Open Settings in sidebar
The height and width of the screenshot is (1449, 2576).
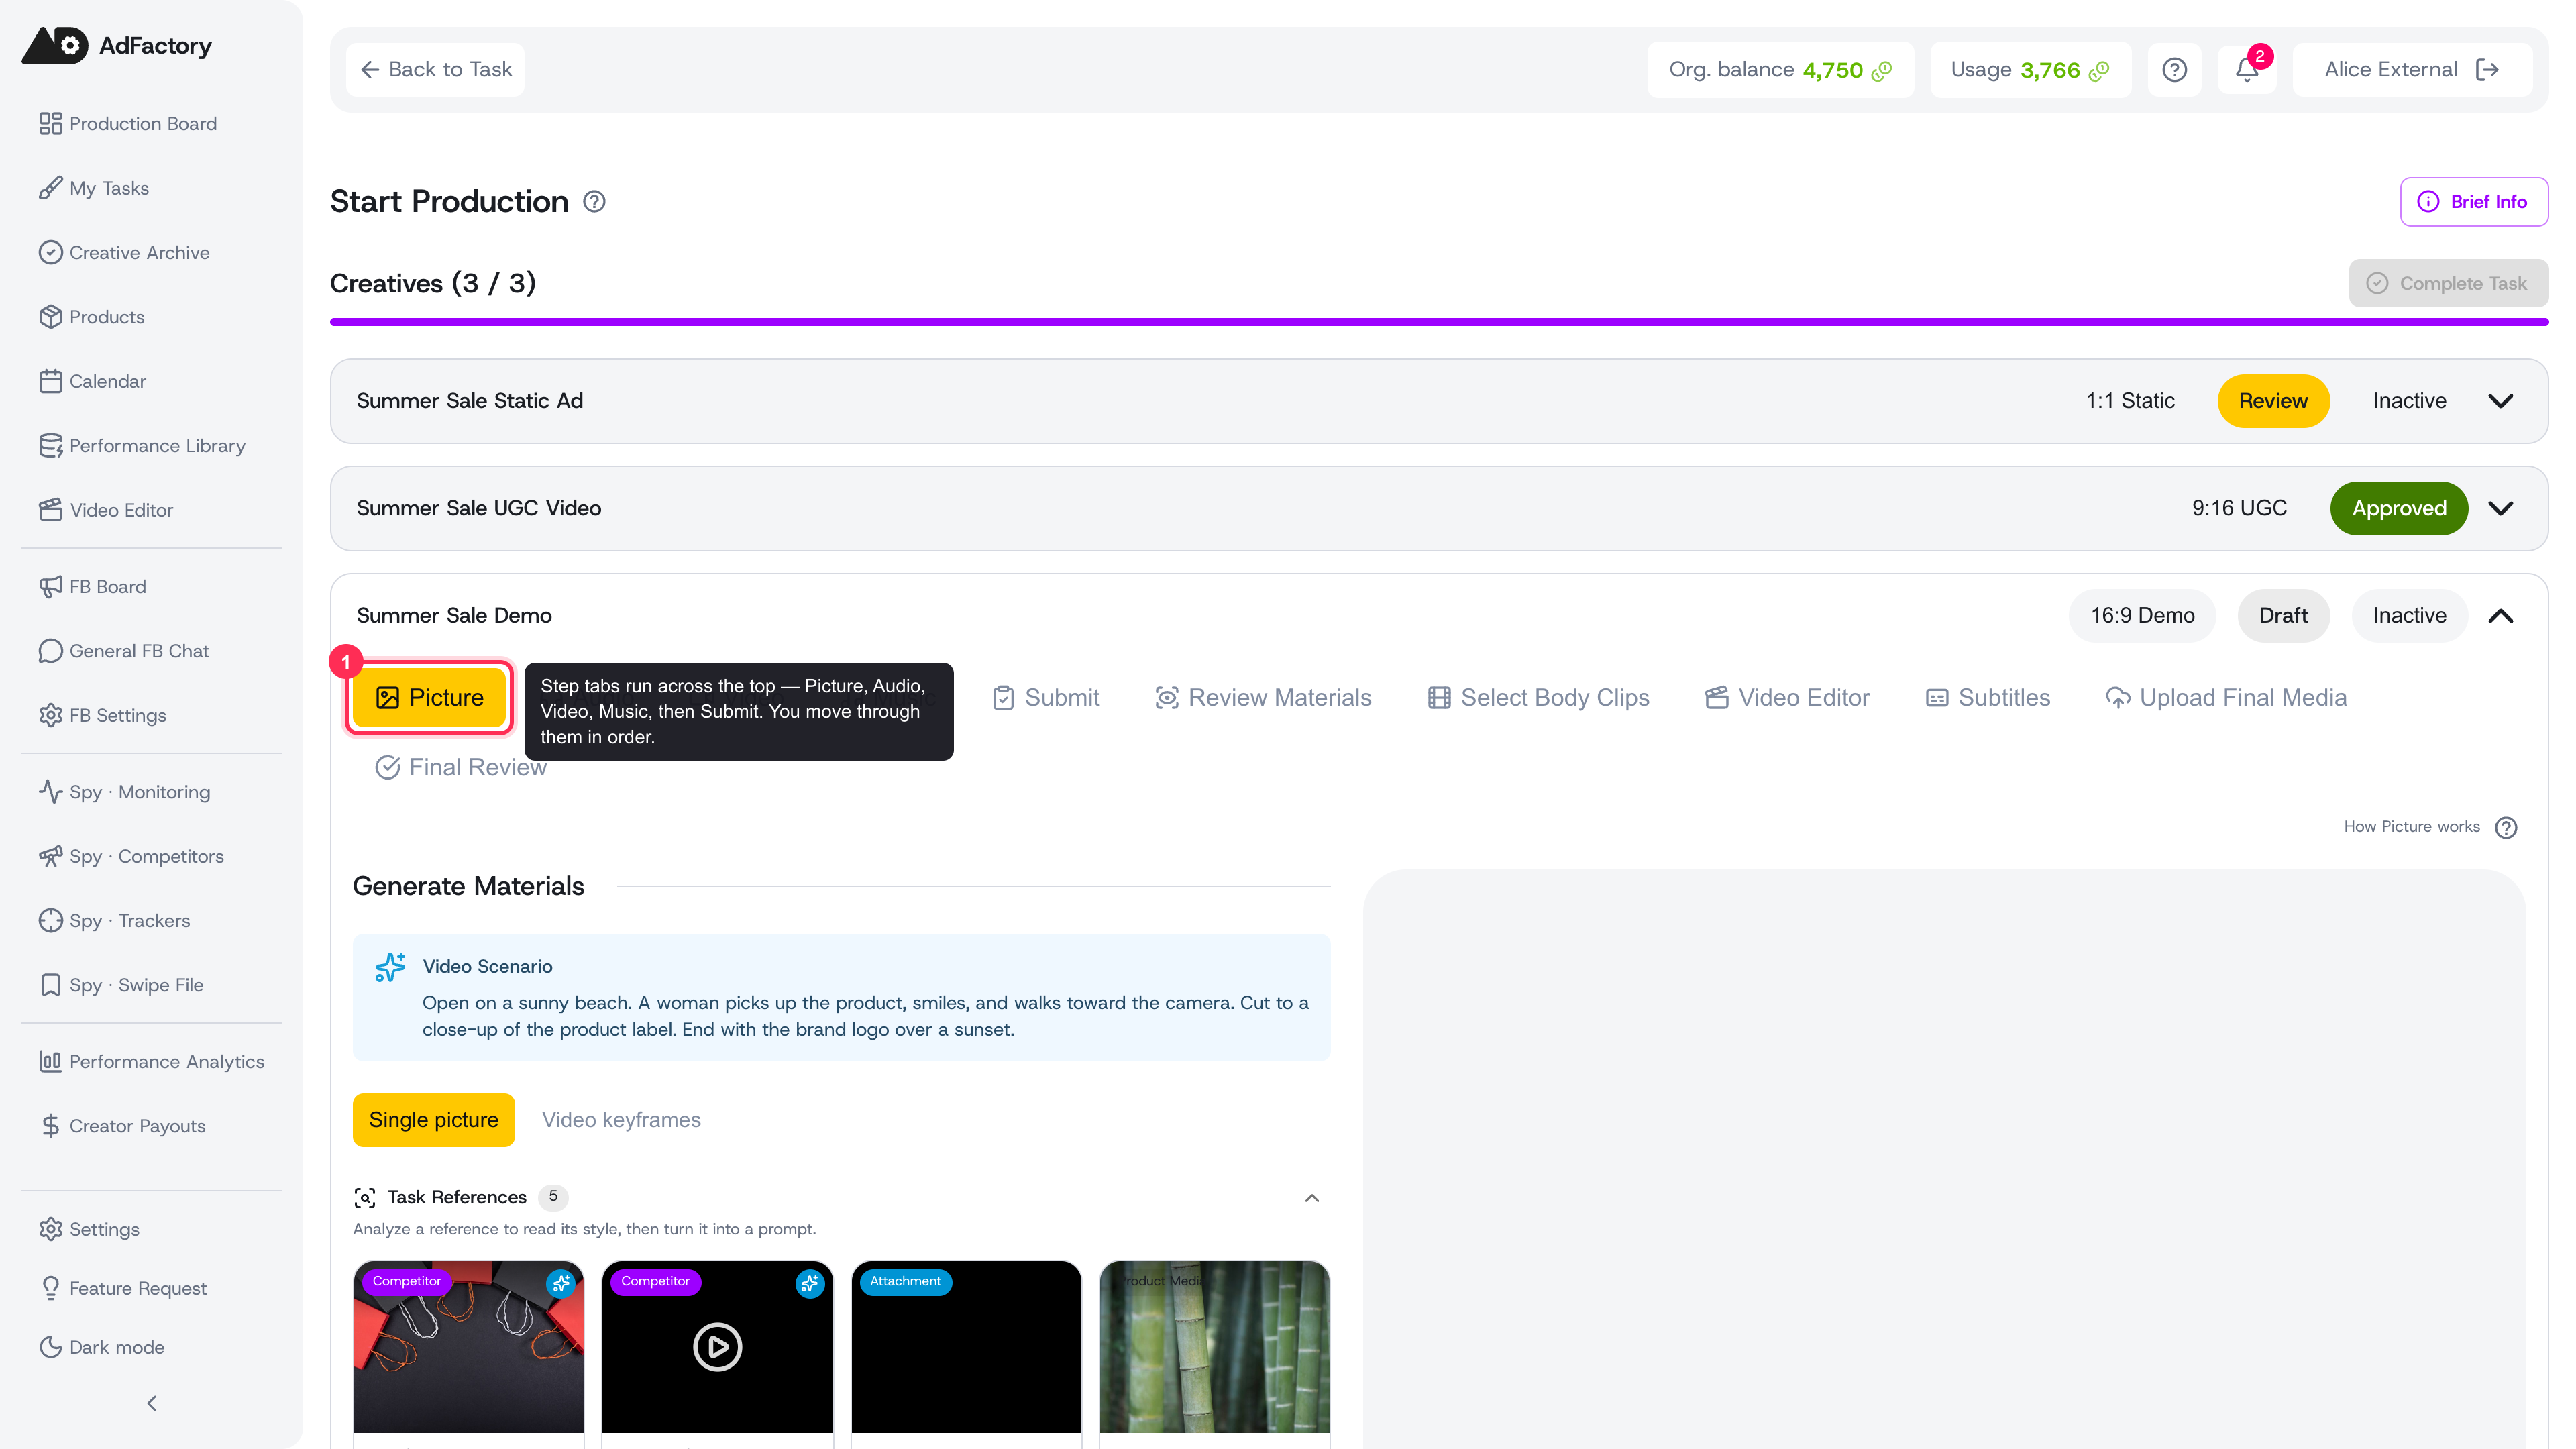(x=89, y=1229)
